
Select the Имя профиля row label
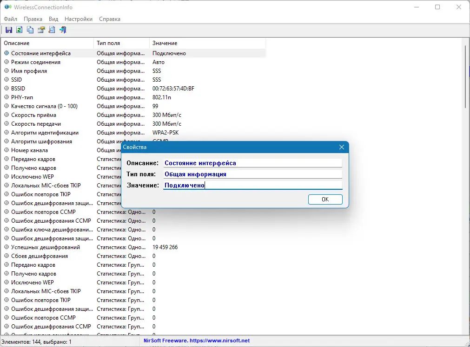pyautogui.click(x=29, y=71)
